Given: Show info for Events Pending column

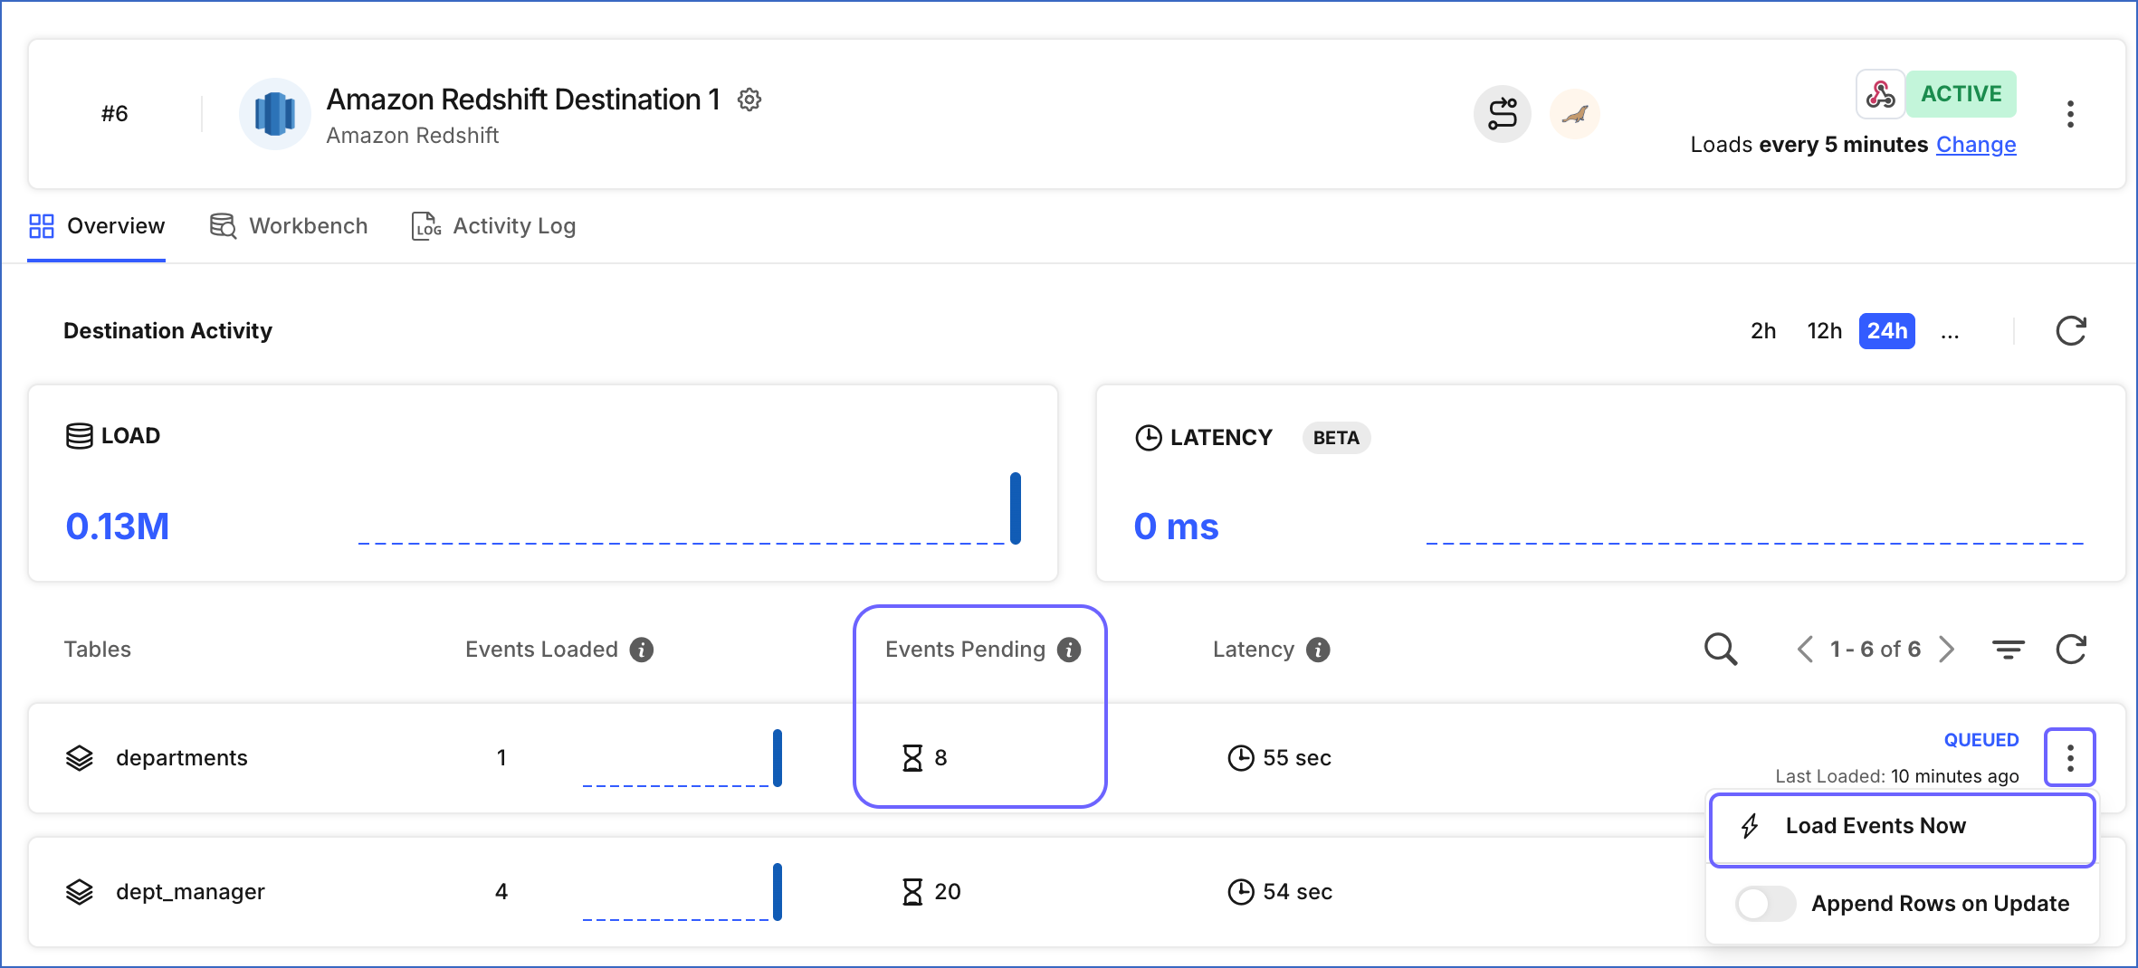Looking at the screenshot, I should point(1069,650).
